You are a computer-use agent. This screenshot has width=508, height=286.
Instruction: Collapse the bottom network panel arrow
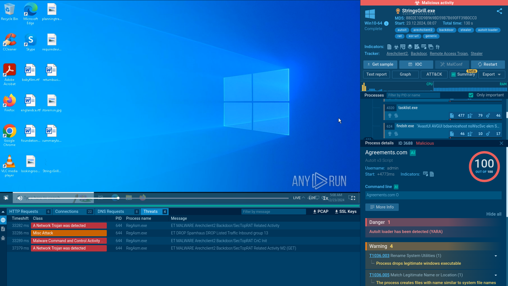coord(3,211)
